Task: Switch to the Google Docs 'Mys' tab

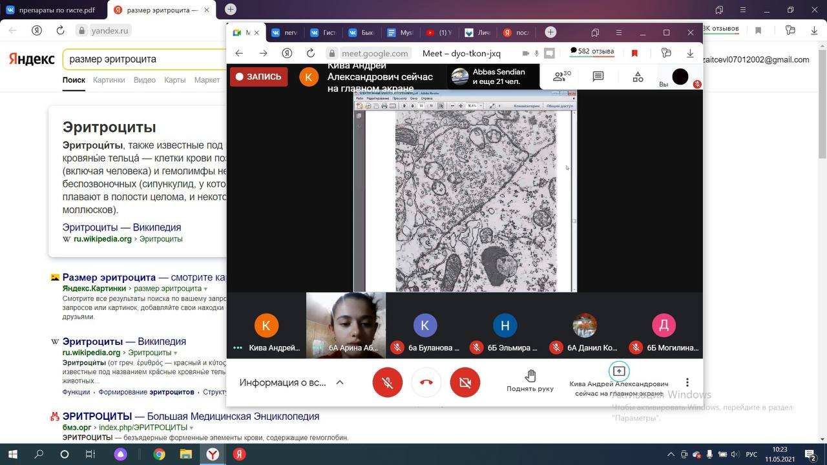Action: pyautogui.click(x=401, y=33)
